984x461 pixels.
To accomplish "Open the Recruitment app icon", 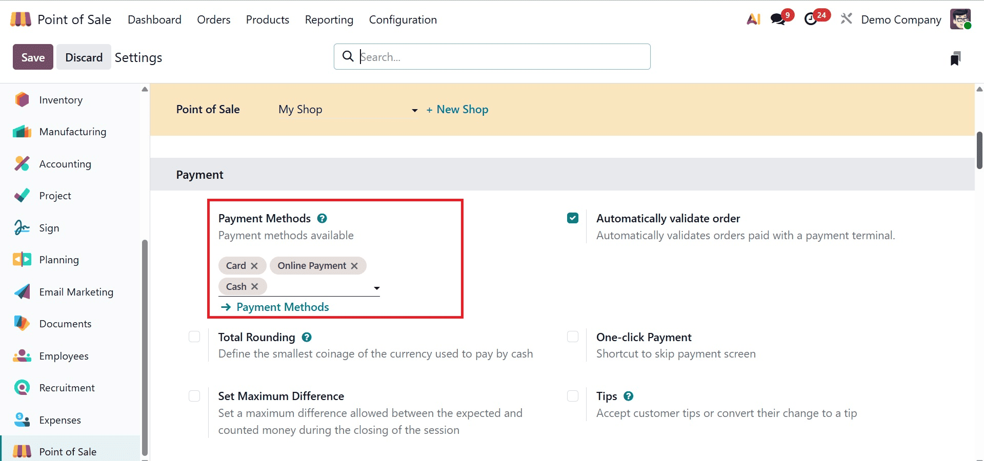I will click(x=22, y=388).
